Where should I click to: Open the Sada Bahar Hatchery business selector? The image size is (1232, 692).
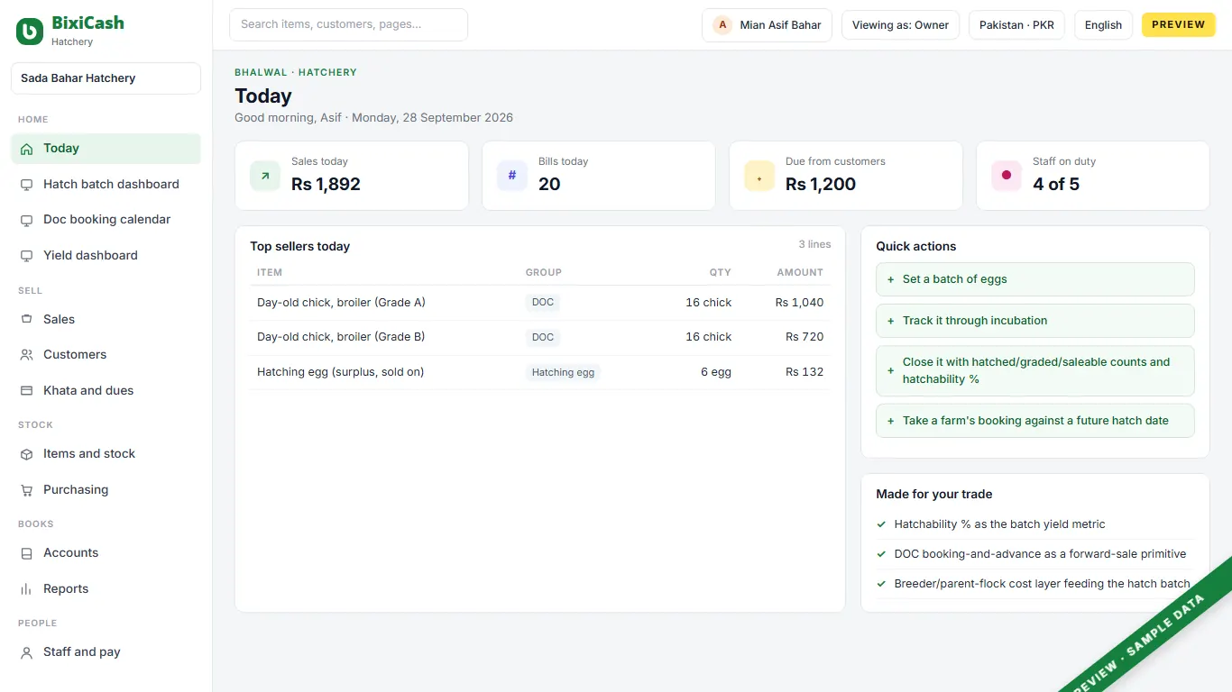pyautogui.click(x=106, y=78)
